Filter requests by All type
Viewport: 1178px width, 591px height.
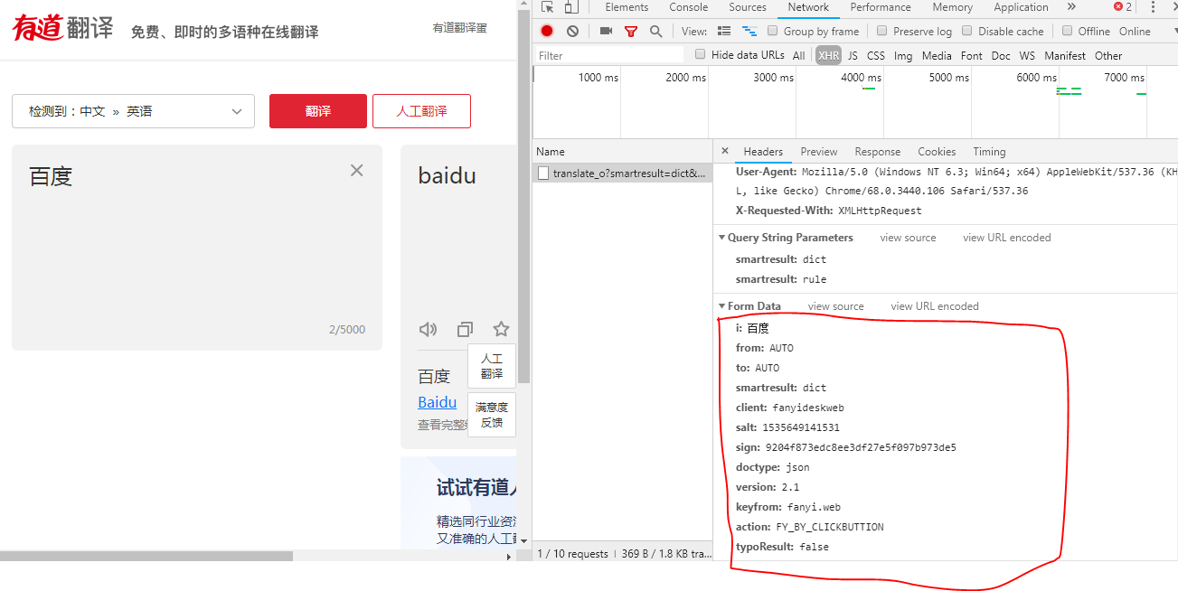point(798,55)
